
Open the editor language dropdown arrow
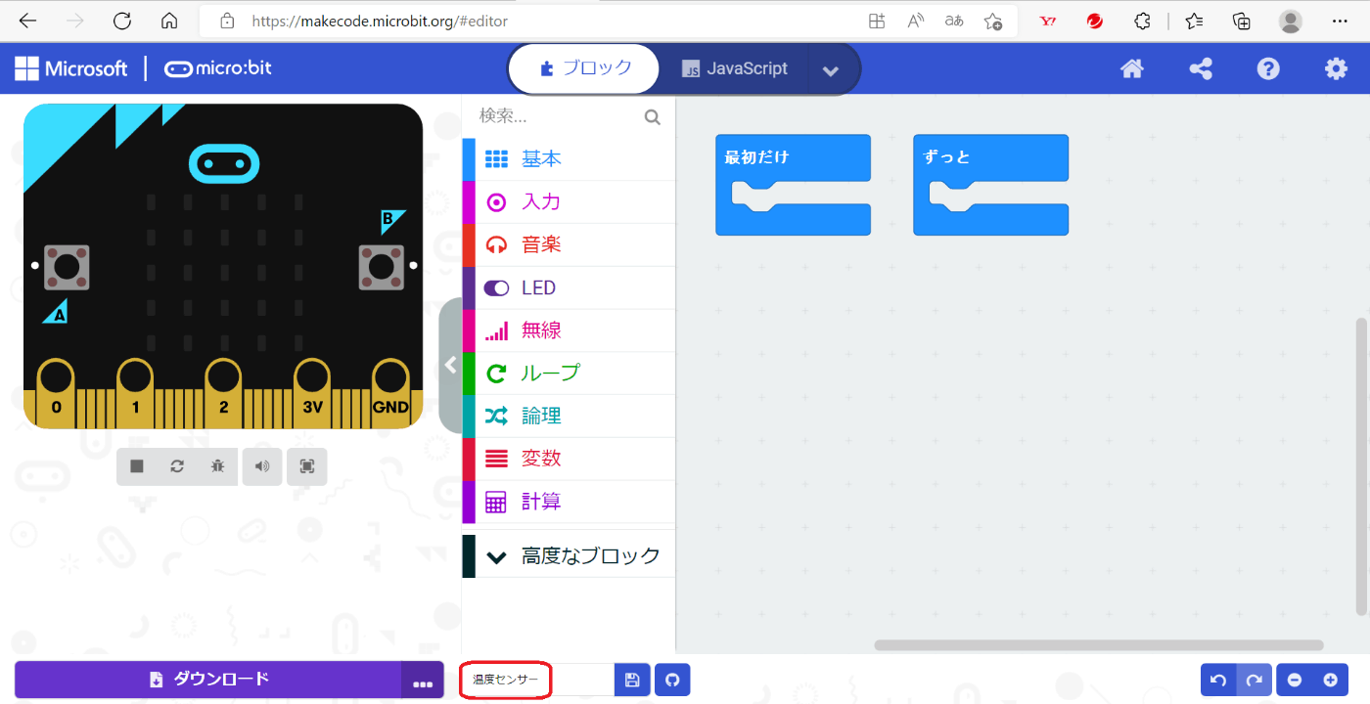(x=831, y=69)
